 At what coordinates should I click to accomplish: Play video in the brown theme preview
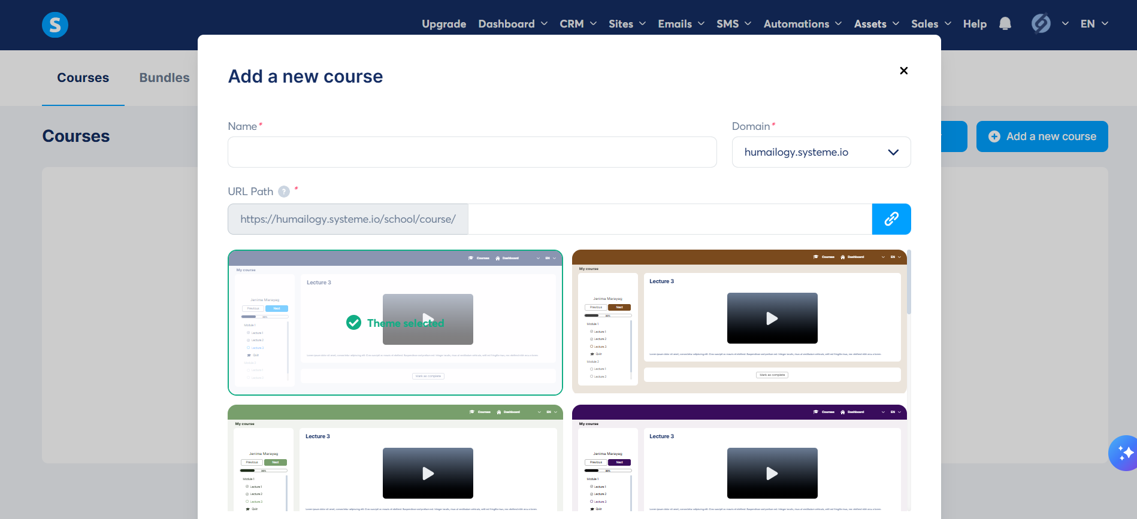772,318
